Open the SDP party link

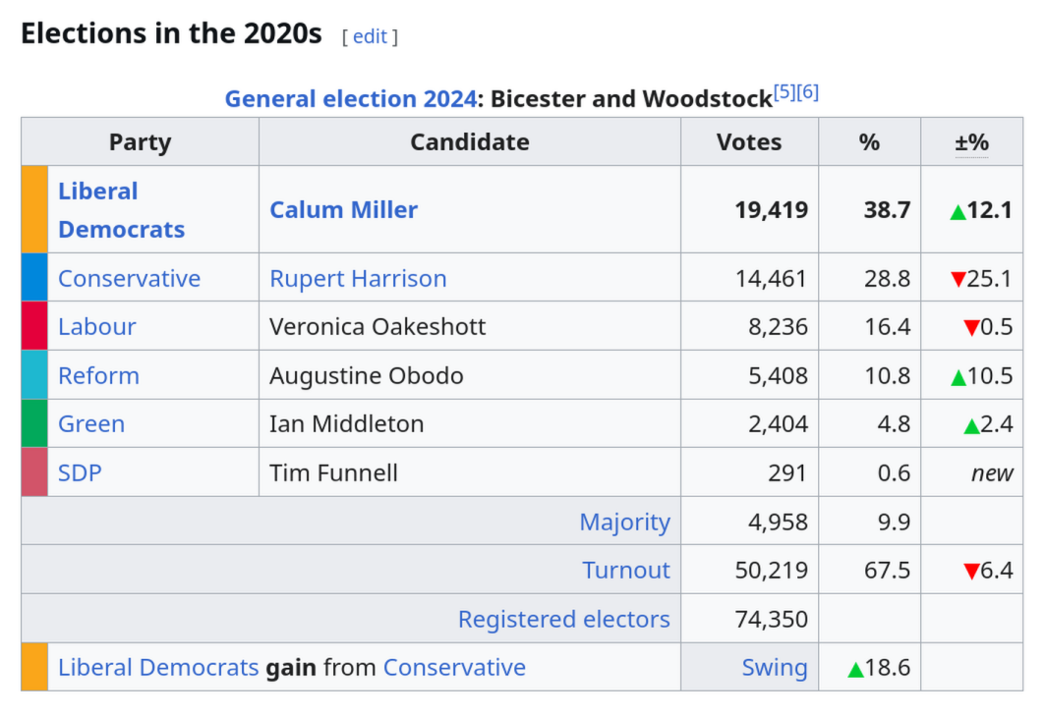click(80, 472)
